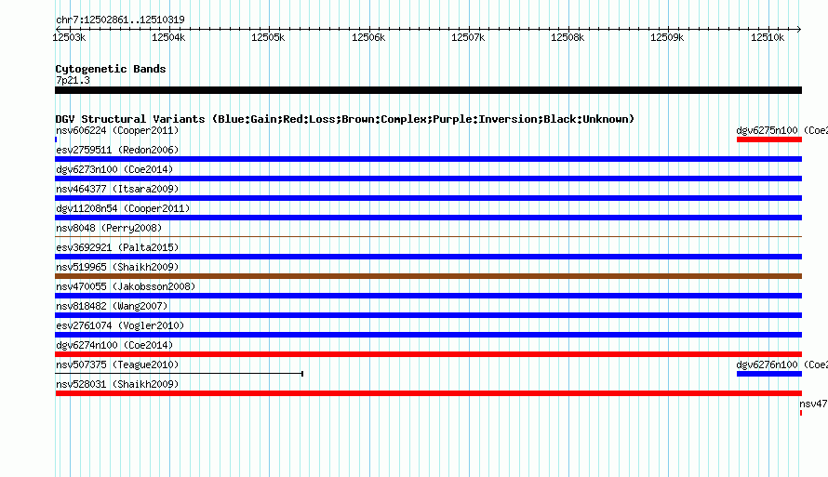Screen dimensions: 828x477
Task: Click the 12509k ruler position
Action: tap(667, 37)
